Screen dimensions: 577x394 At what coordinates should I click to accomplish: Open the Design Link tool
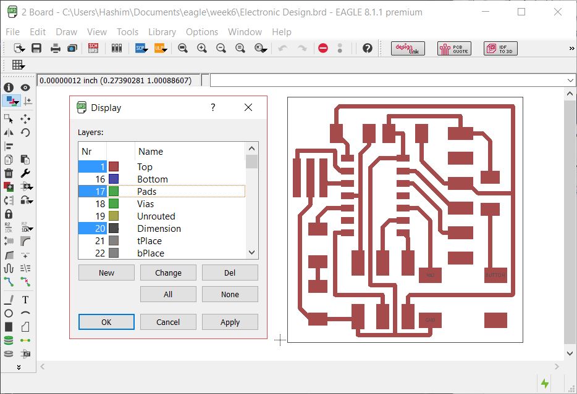(x=408, y=49)
